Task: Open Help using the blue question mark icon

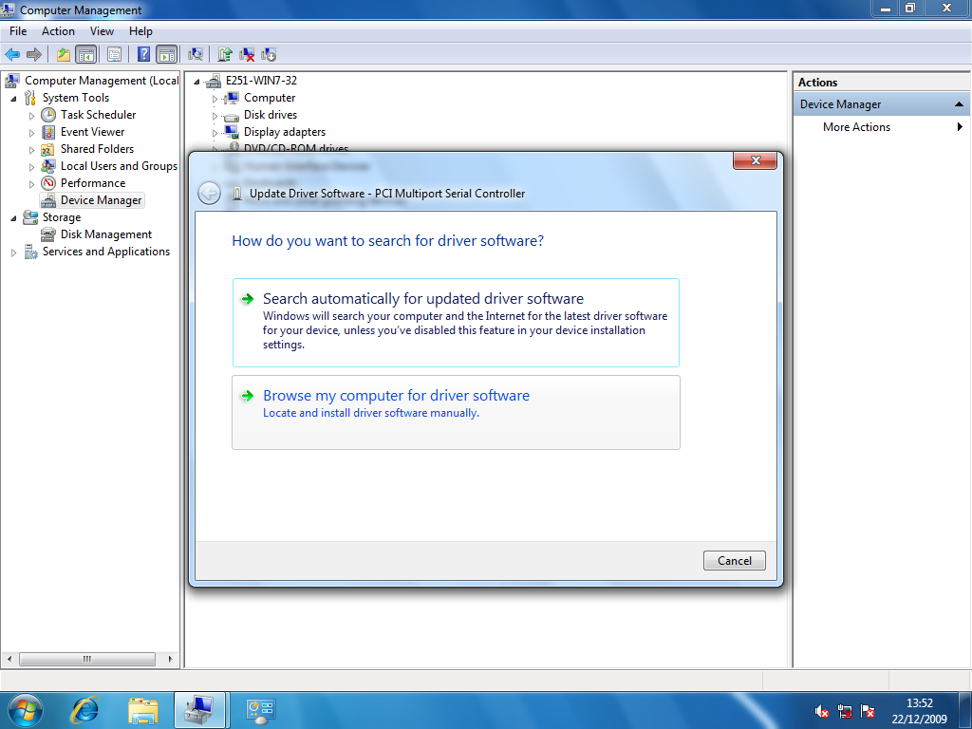Action: 144,54
